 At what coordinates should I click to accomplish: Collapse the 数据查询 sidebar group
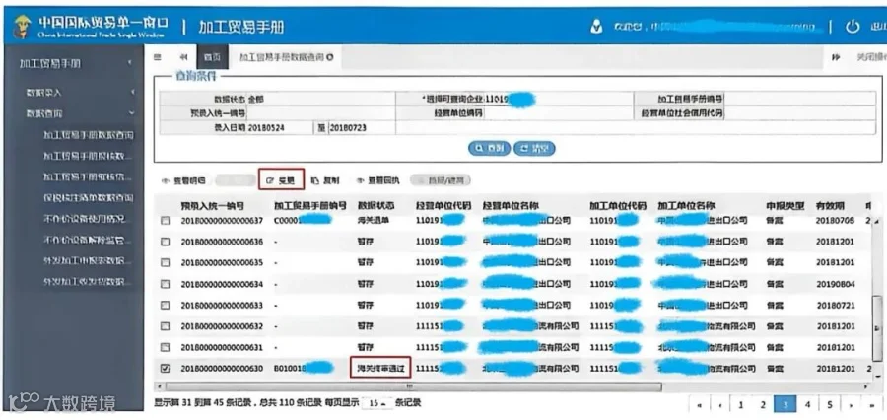pyautogui.click(x=75, y=113)
